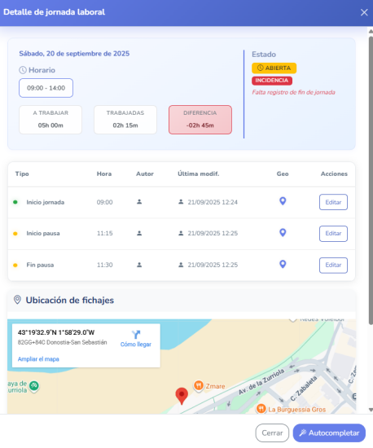This screenshot has width=373, height=448.
Task: Click the geo pin for Fin pausa
Action: (283, 264)
